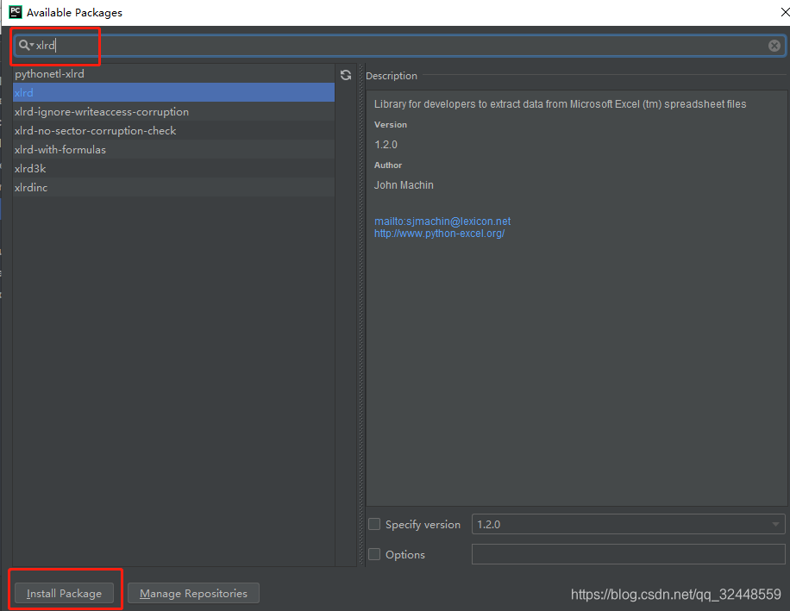
Task: Open the version 1.2.0 dropdown
Action: coord(628,524)
